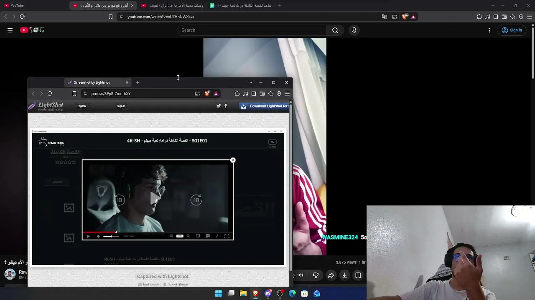Toggle the sidebar panel in YouTube window
The image size is (535, 300).
pos(496,17)
